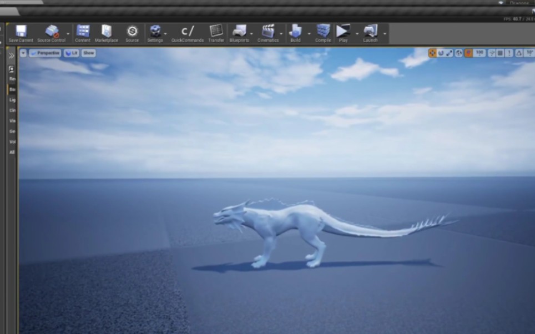Image resolution: width=535 pixels, height=334 pixels.
Task: Select the Rotate transform tool
Action: point(441,52)
